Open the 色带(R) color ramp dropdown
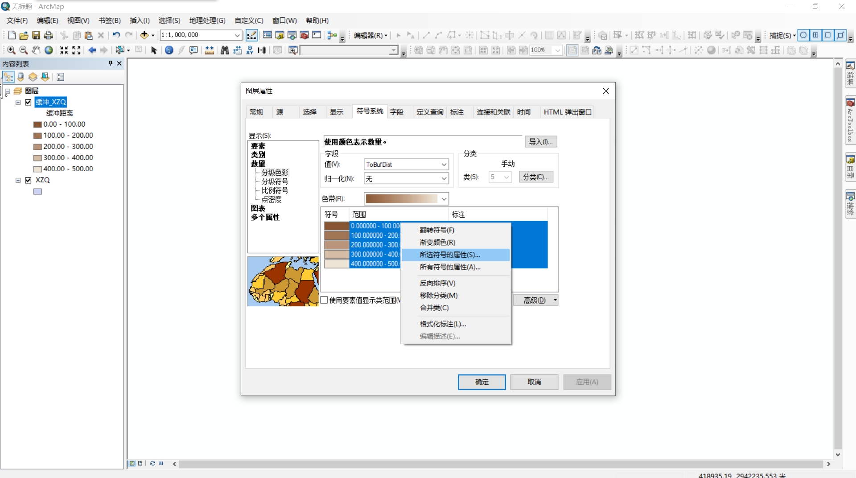The height and width of the screenshot is (478, 856). tap(444, 199)
